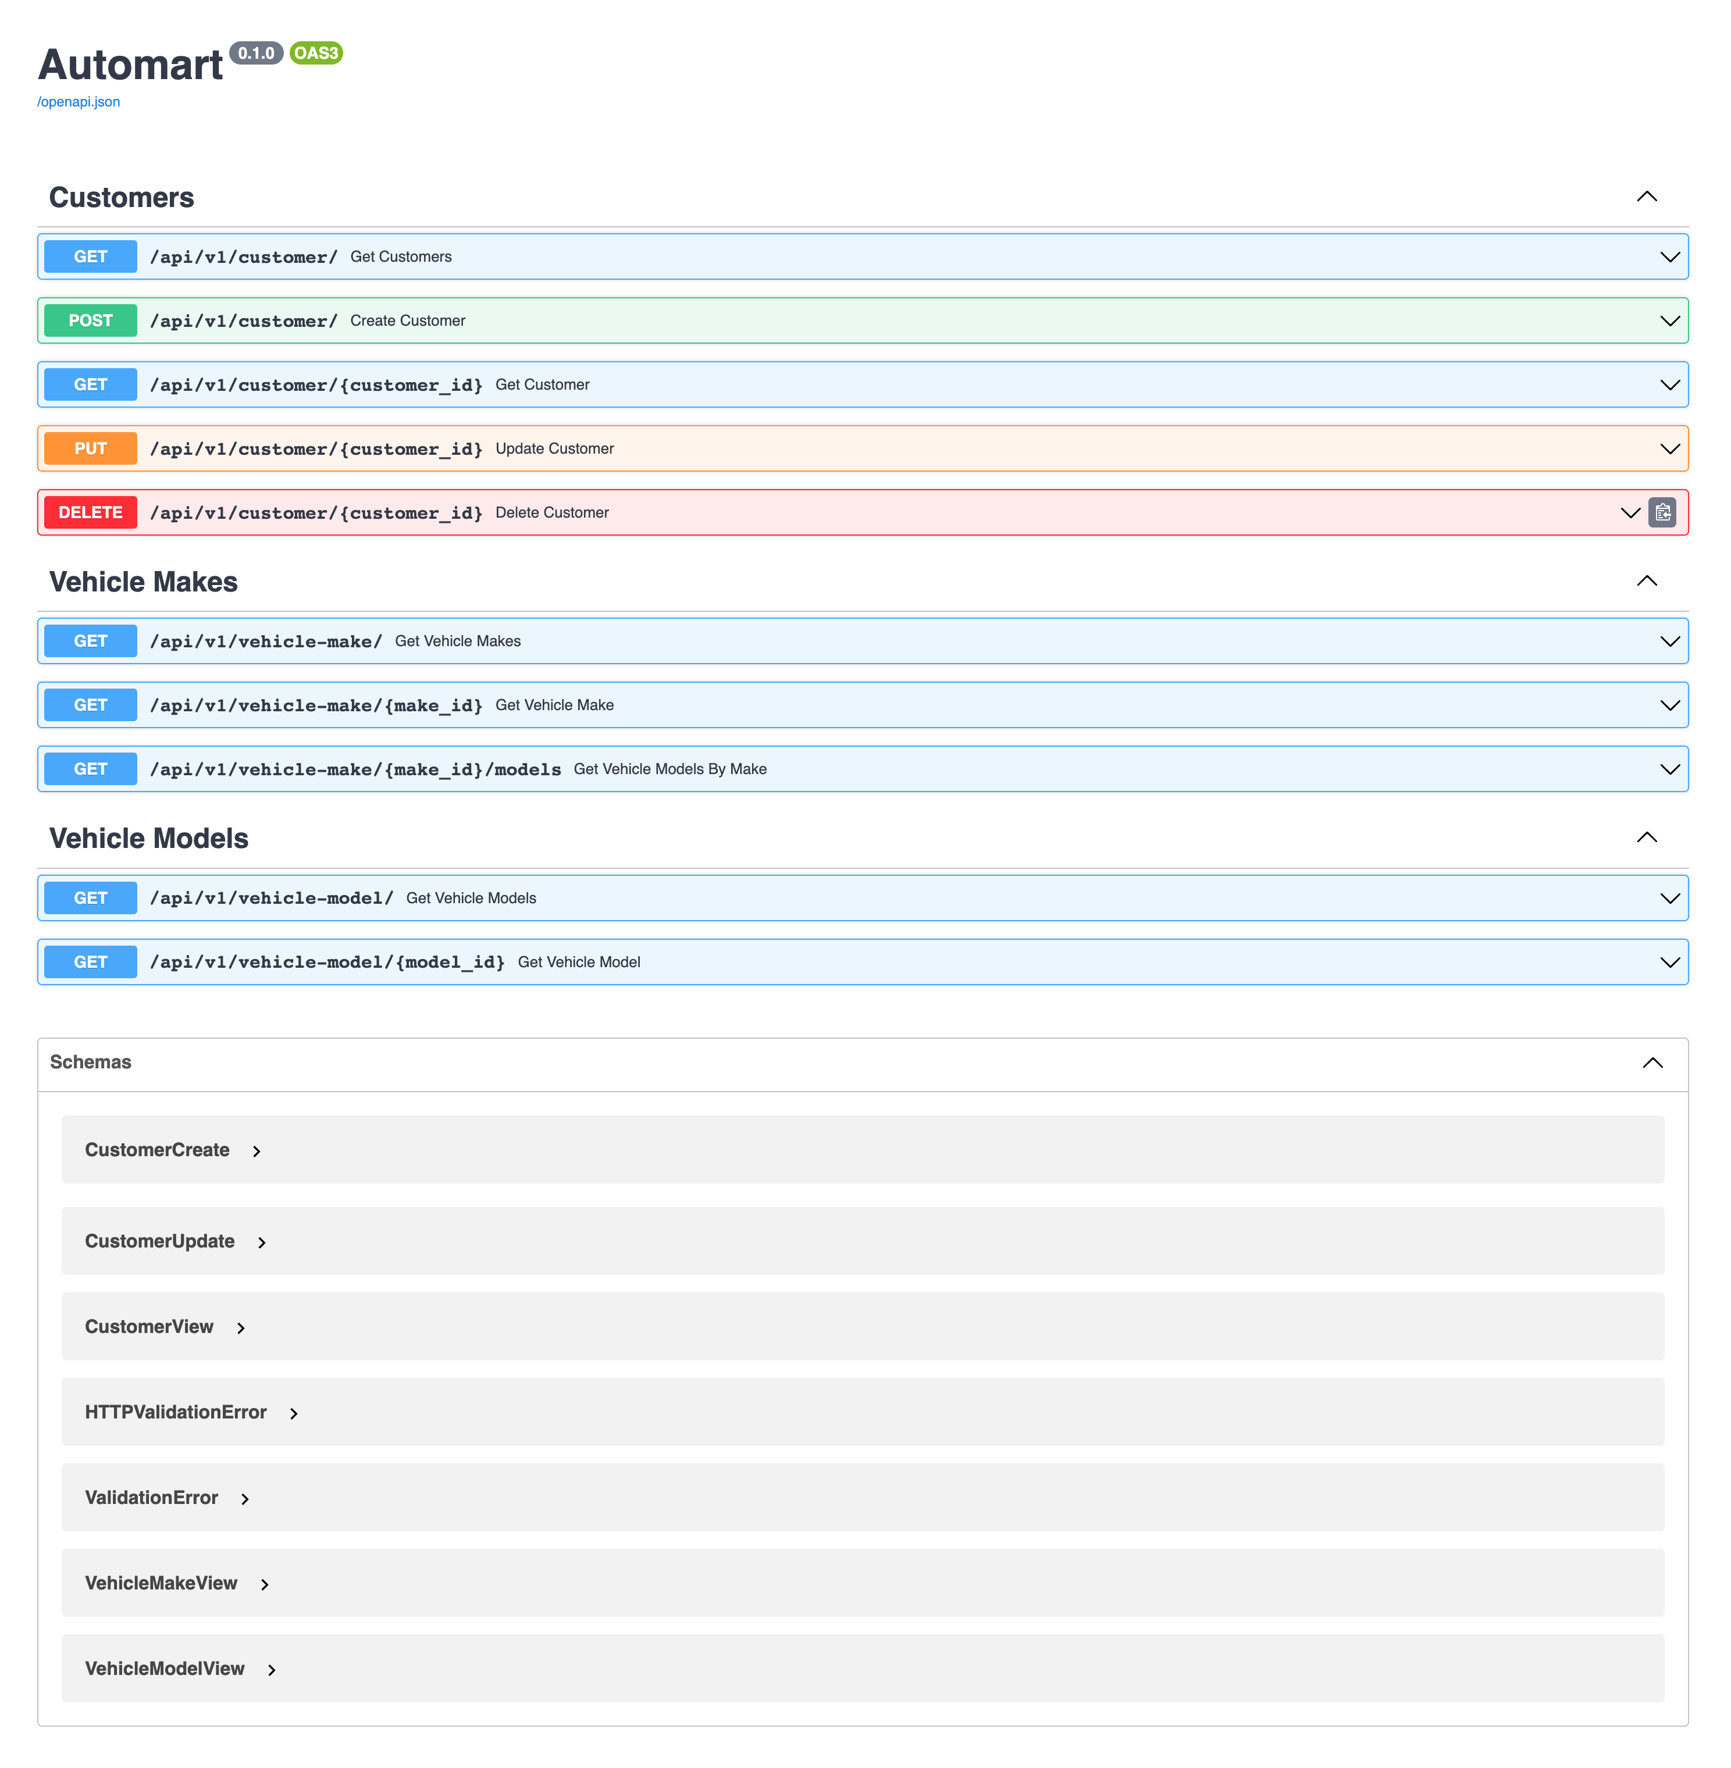Expand the Delete Customer endpoint arrow
The height and width of the screenshot is (1768, 1731).
1630,513
